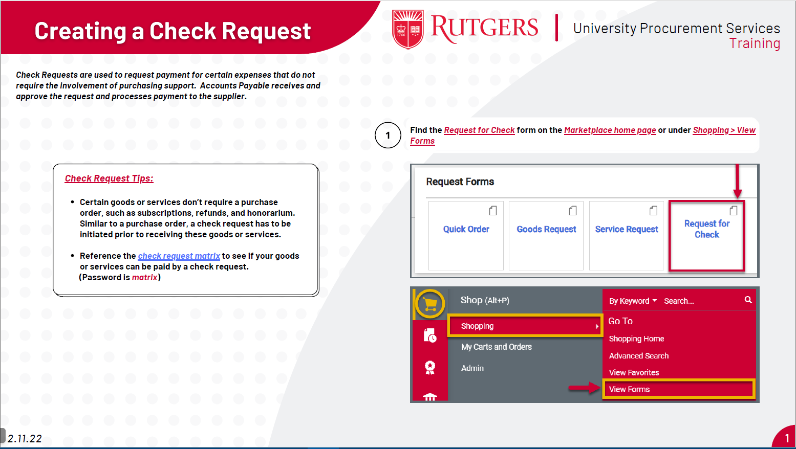796x449 pixels.
Task: Choose View Forms in the Go To menu
Action: pos(629,389)
